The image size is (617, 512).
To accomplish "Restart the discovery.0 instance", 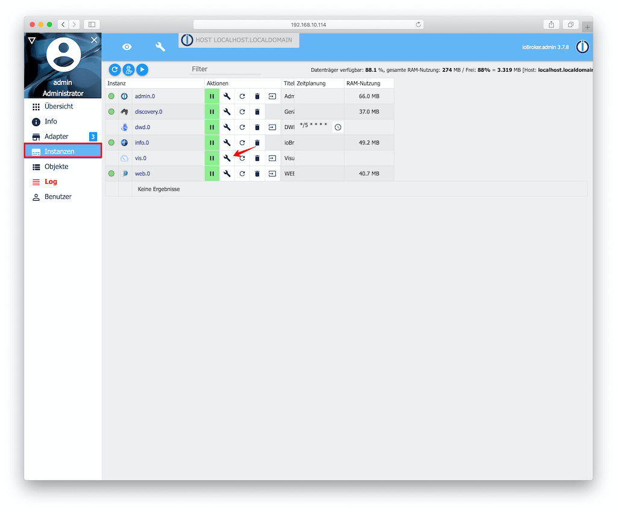I will pyautogui.click(x=242, y=111).
